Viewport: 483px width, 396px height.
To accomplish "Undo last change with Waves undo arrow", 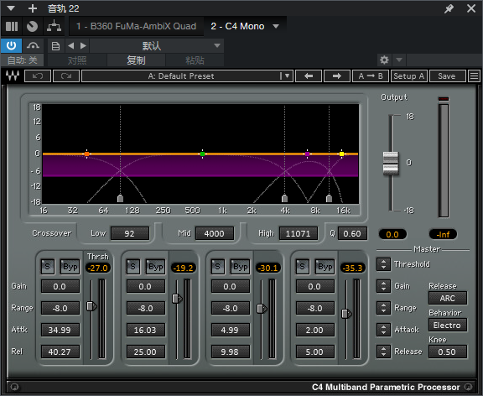I will (x=38, y=76).
